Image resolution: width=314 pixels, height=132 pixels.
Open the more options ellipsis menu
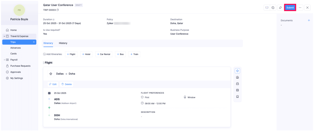click(x=300, y=7)
